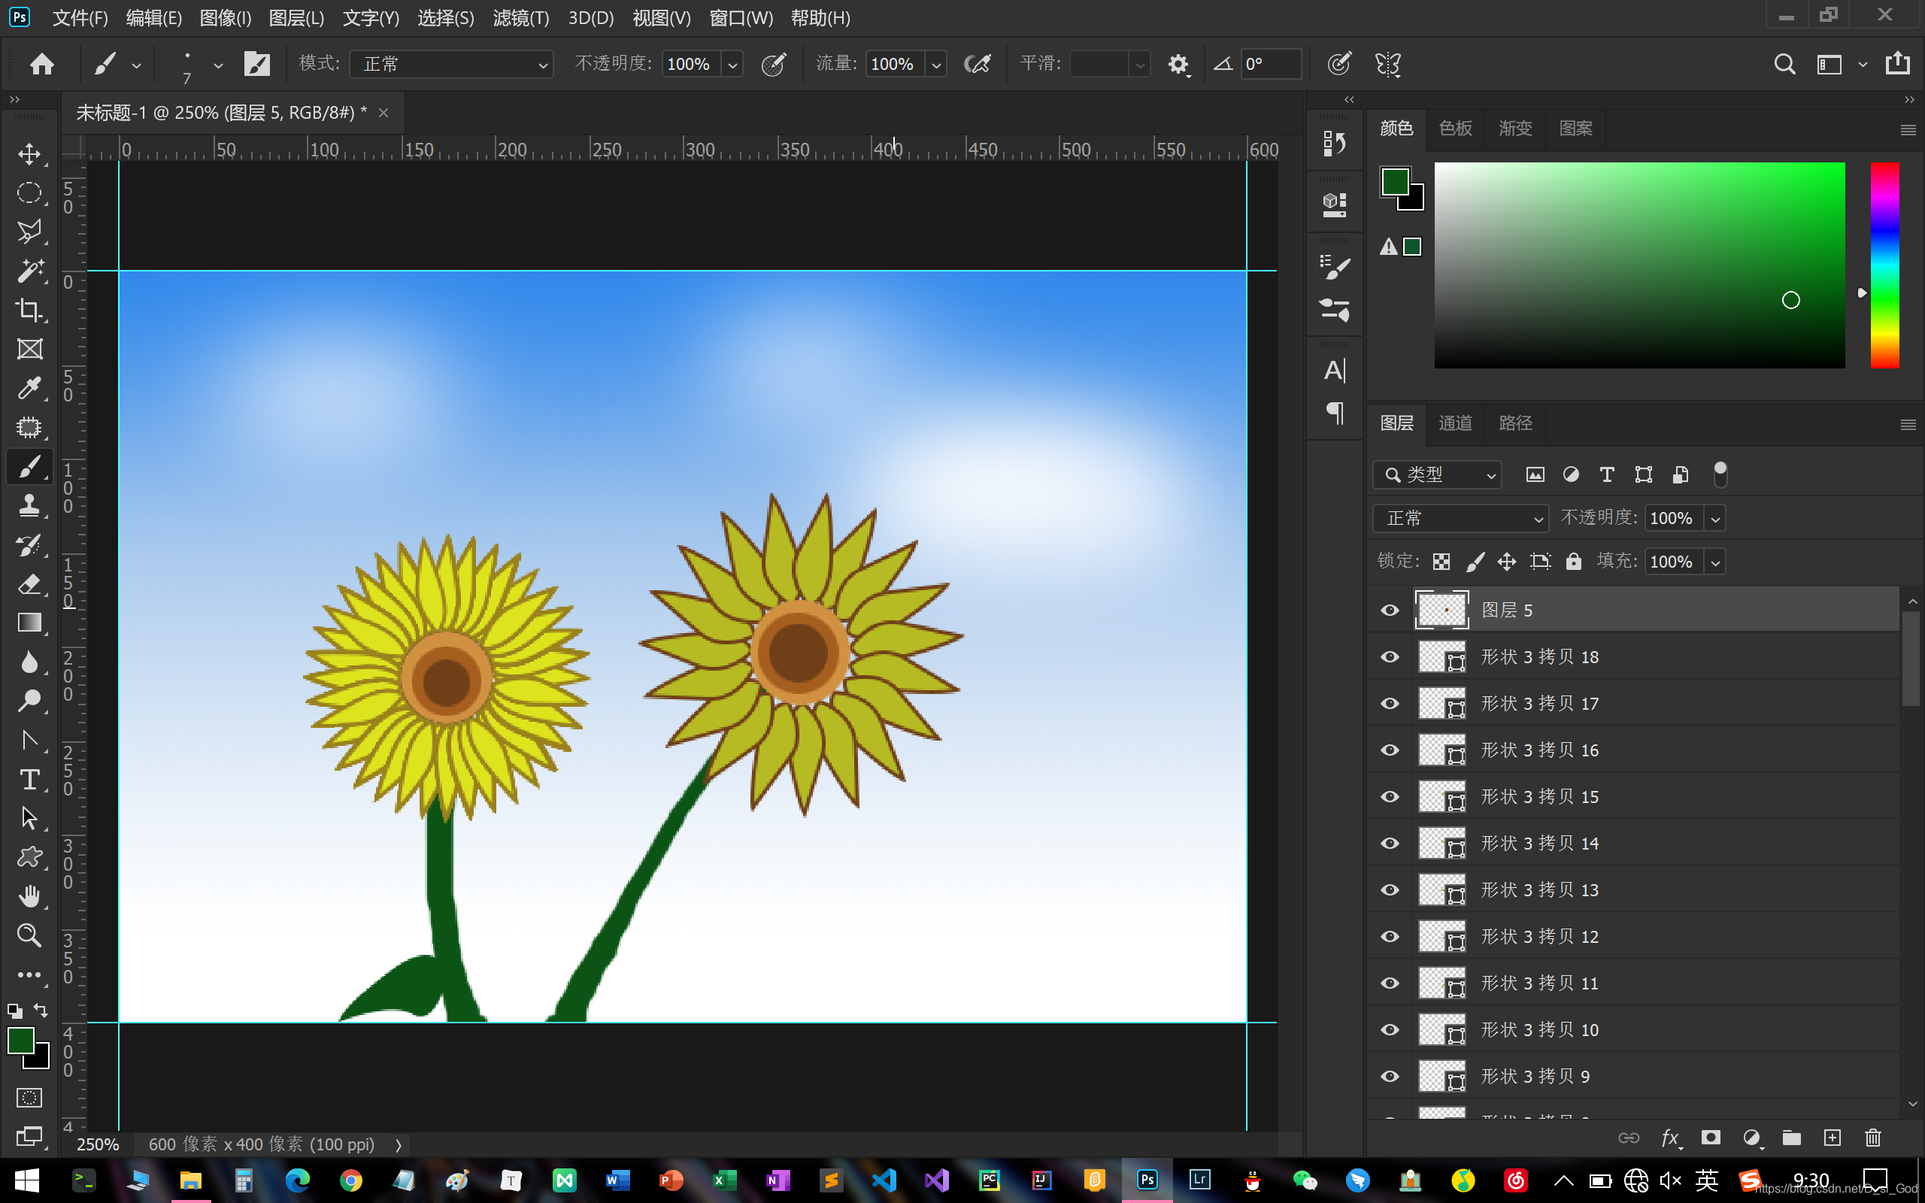Open the brush 模式 blend mode dropdown
This screenshot has width=1925, height=1203.
452,64
